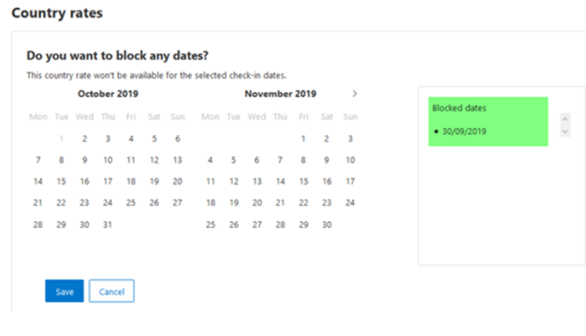Select October 7 date
Image resolution: width=586 pixels, height=336 pixels.
38,160
